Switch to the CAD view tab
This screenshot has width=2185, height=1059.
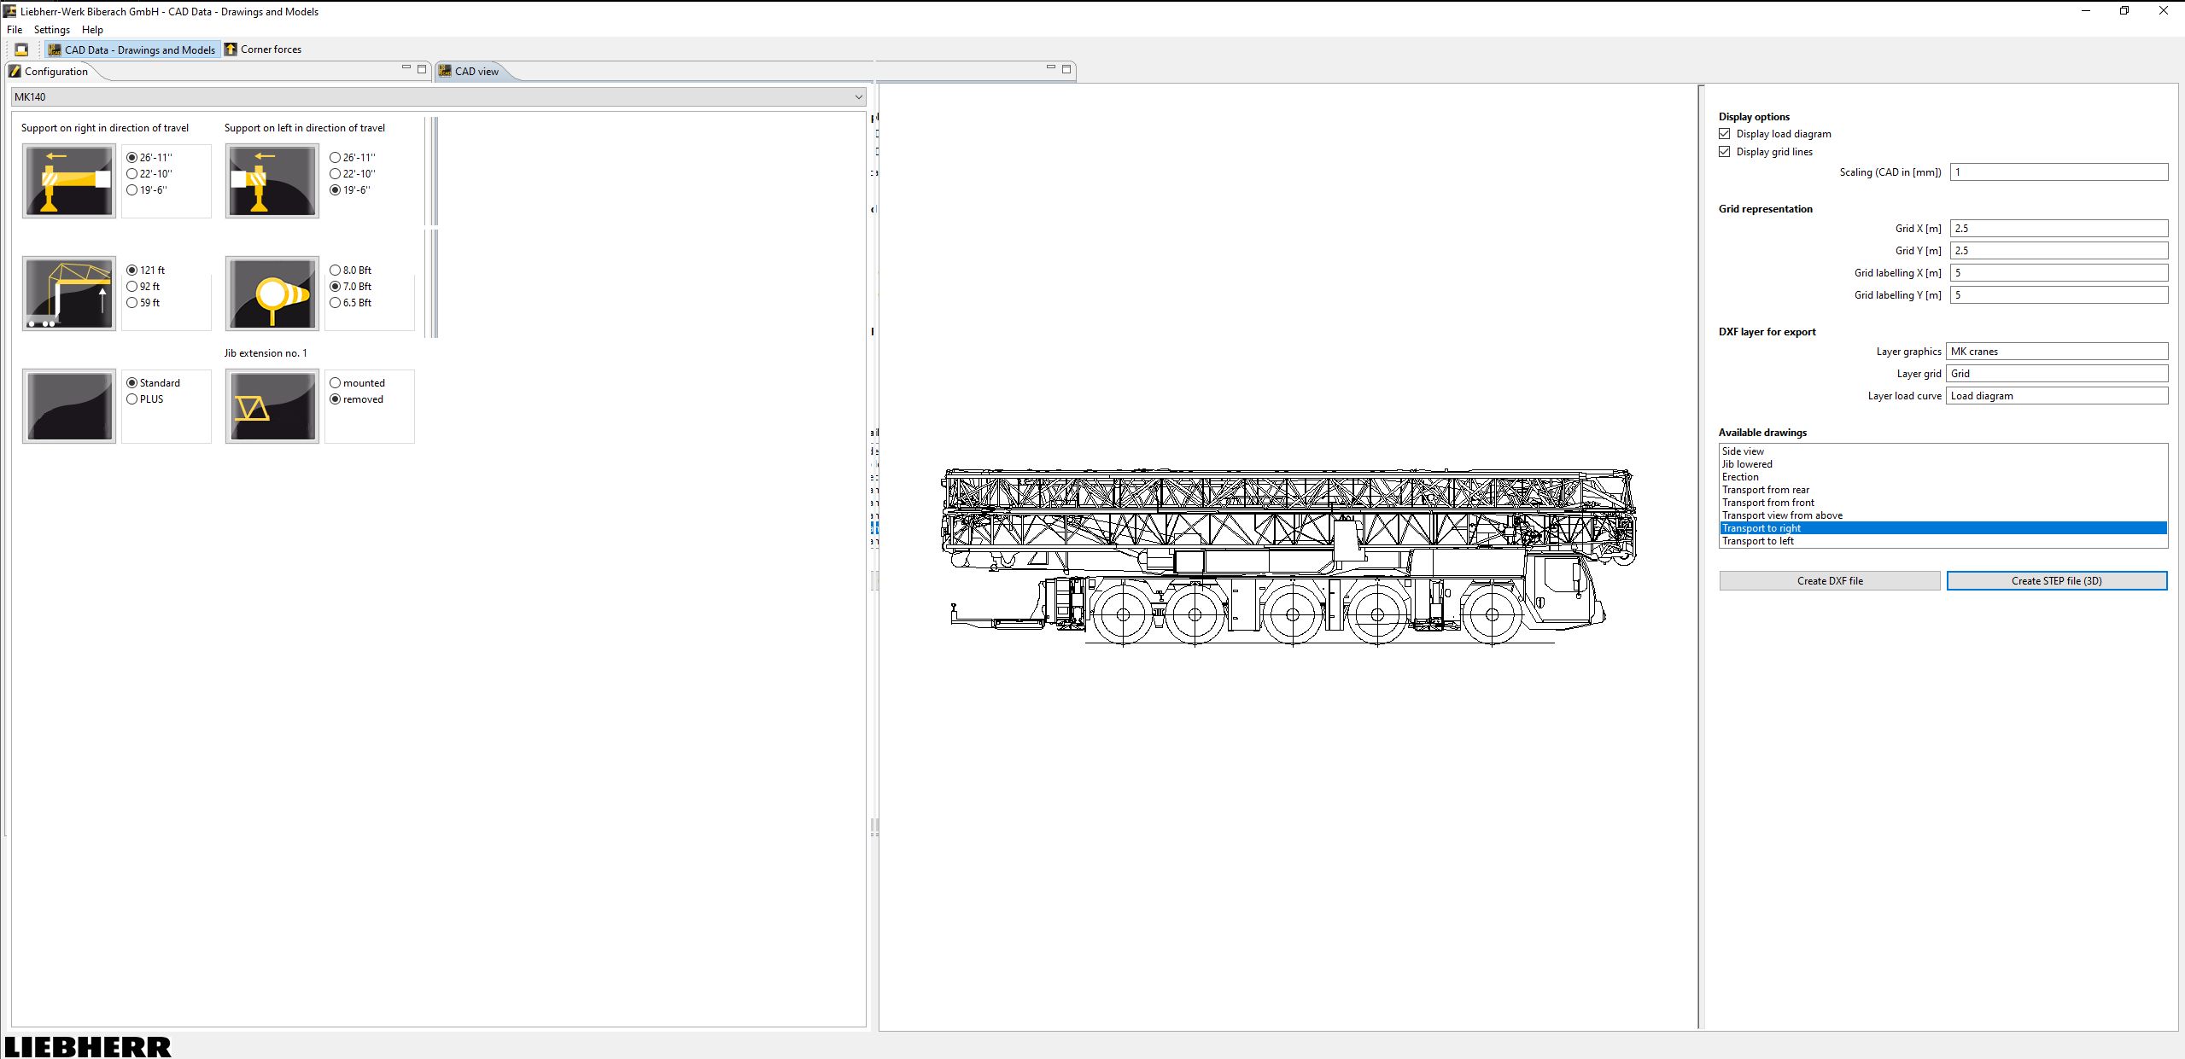pyautogui.click(x=475, y=71)
